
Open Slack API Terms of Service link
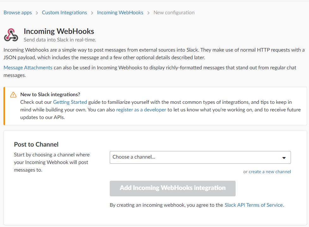click(254, 205)
